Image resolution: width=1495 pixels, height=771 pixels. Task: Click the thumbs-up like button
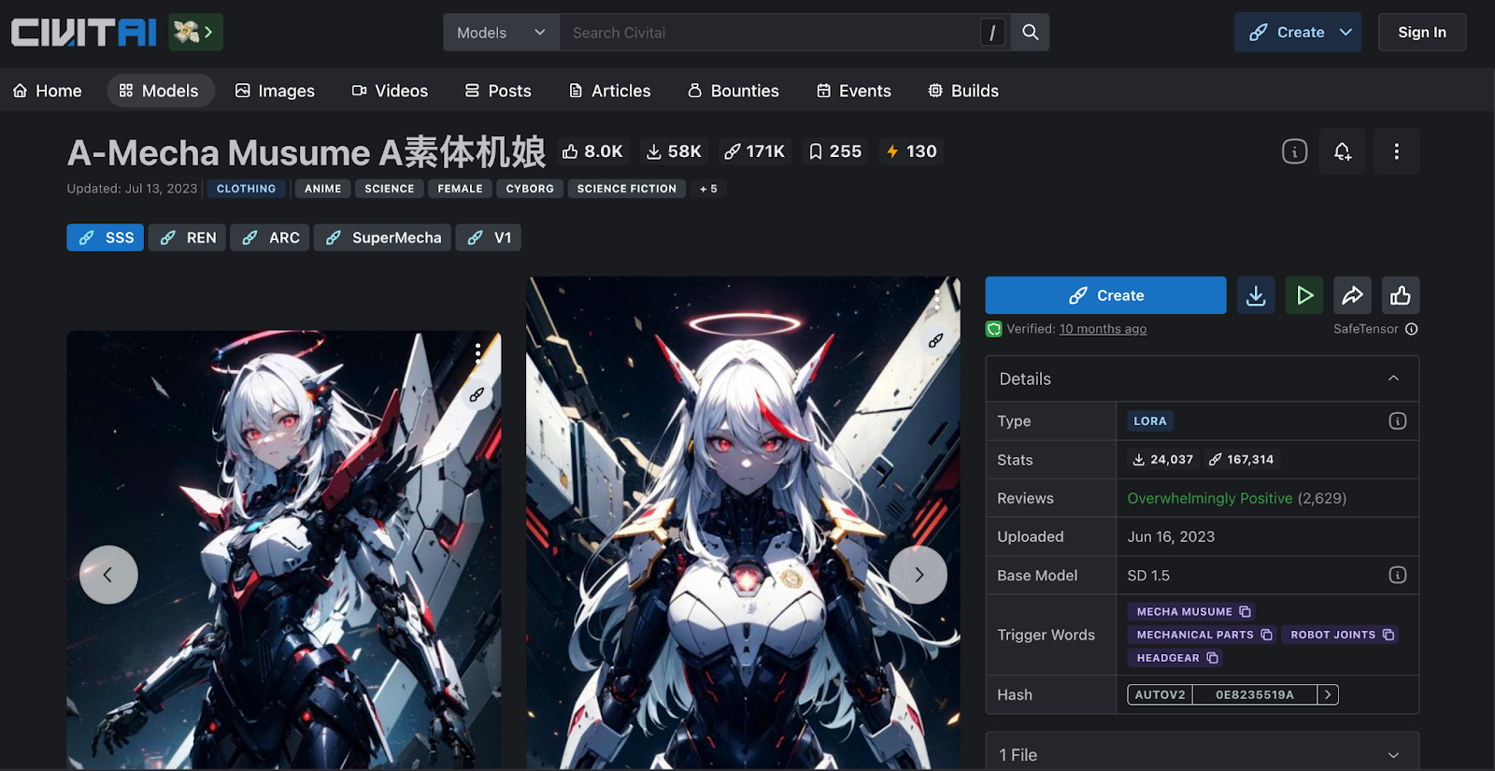(x=1401, y=295)
